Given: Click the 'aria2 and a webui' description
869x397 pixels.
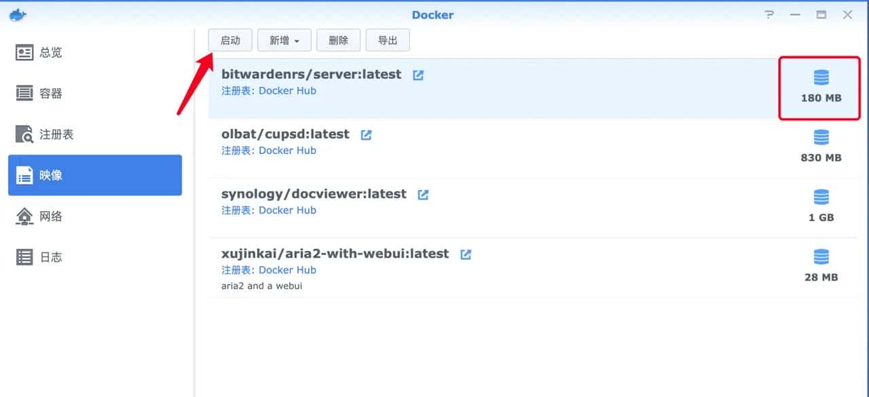Looking at the screenshot, I should click(261, 286).
